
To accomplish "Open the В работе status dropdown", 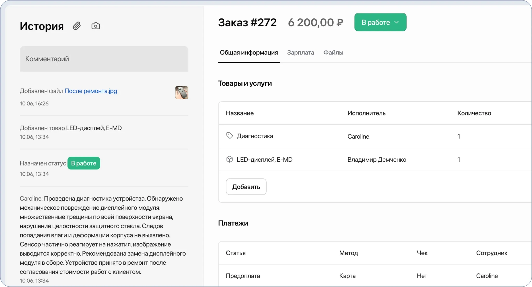I will click(380, 22).
